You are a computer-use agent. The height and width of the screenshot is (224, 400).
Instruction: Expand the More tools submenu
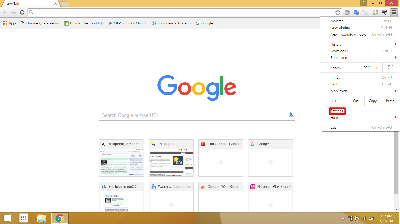click(x=359, y=91)
